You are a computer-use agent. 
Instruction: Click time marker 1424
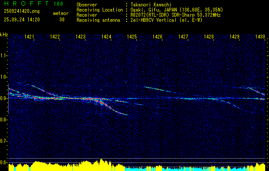(x=106, y=36)
